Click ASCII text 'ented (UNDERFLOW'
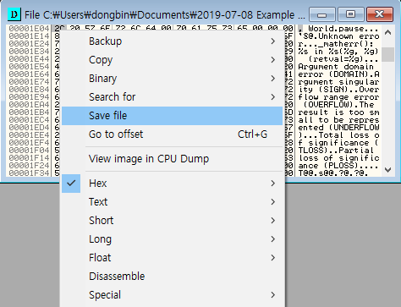Screen dimensions: 401x307 coord(338,128)
